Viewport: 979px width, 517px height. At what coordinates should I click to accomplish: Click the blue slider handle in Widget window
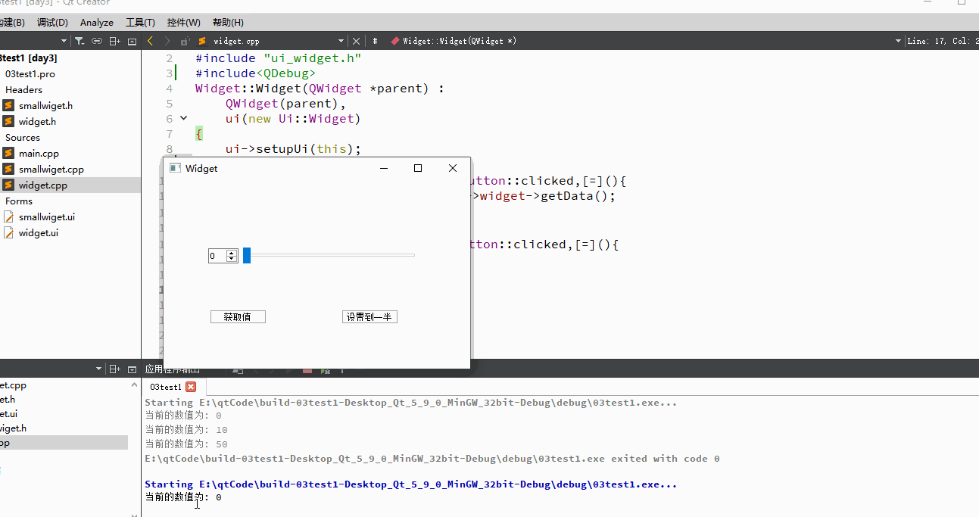pyautogui.click(x=247, y=256)
